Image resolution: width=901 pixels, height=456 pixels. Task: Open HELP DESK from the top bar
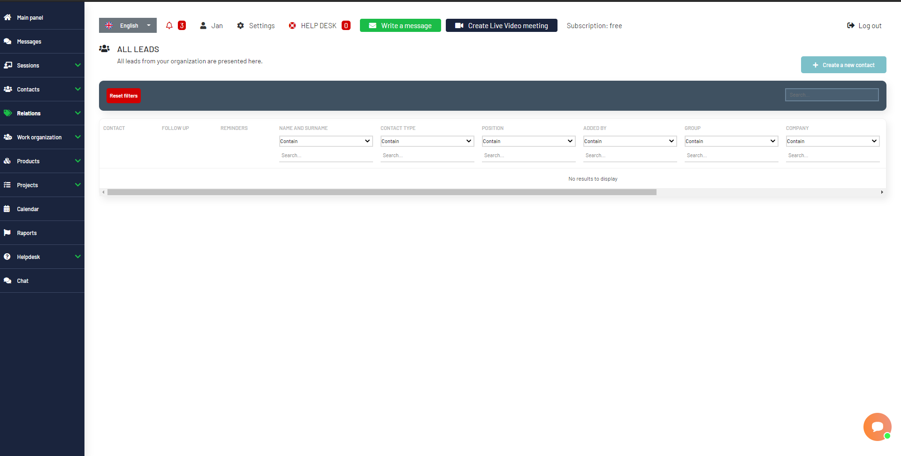[319, 25]
